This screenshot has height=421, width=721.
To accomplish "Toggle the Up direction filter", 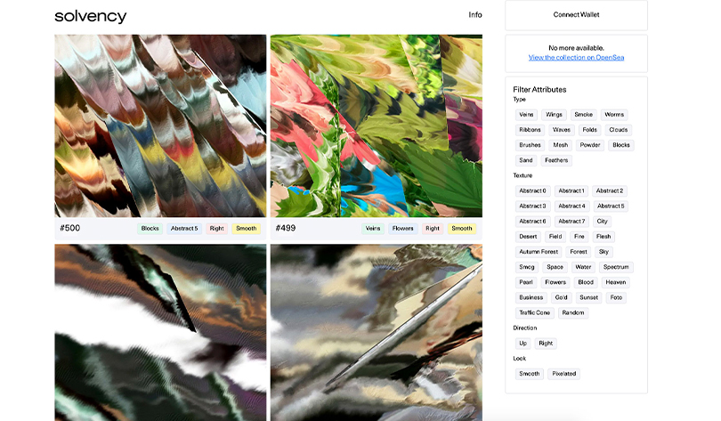I will coord(523,344).
